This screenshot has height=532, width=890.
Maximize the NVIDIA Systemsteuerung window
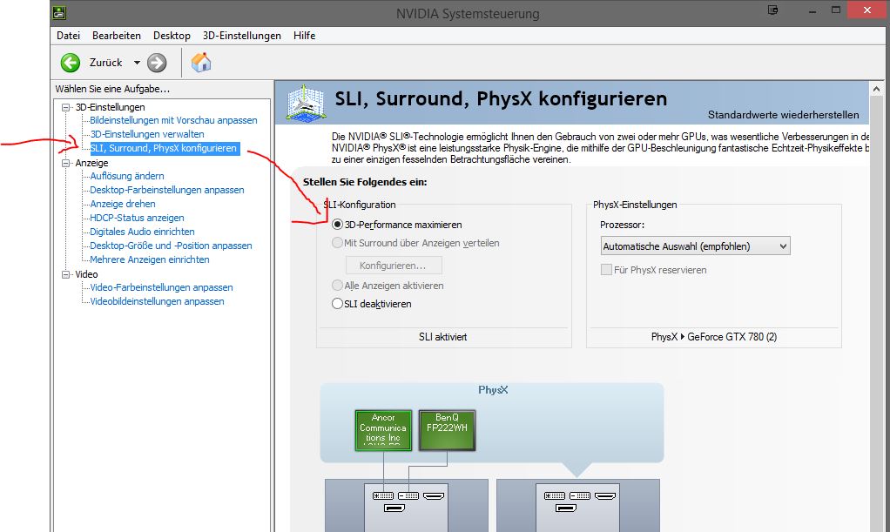pos(835,10)
